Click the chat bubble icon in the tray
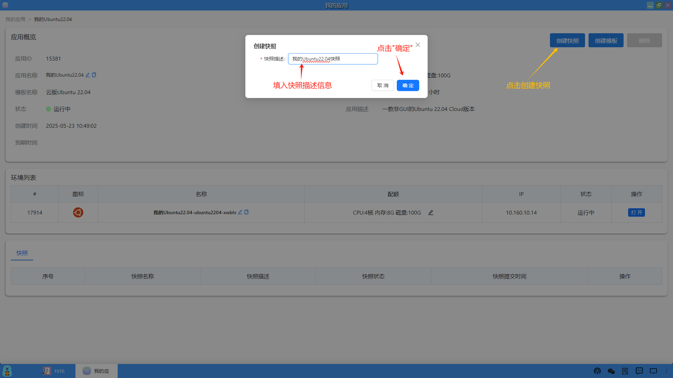This screenshot has height=378, width=673. coord(639,371)
